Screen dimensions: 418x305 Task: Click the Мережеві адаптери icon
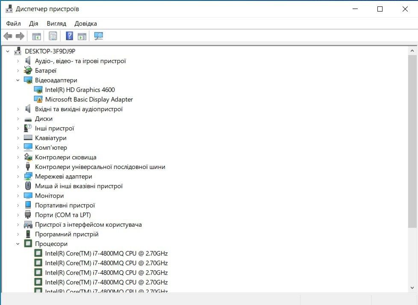click(x=28, y=176)
